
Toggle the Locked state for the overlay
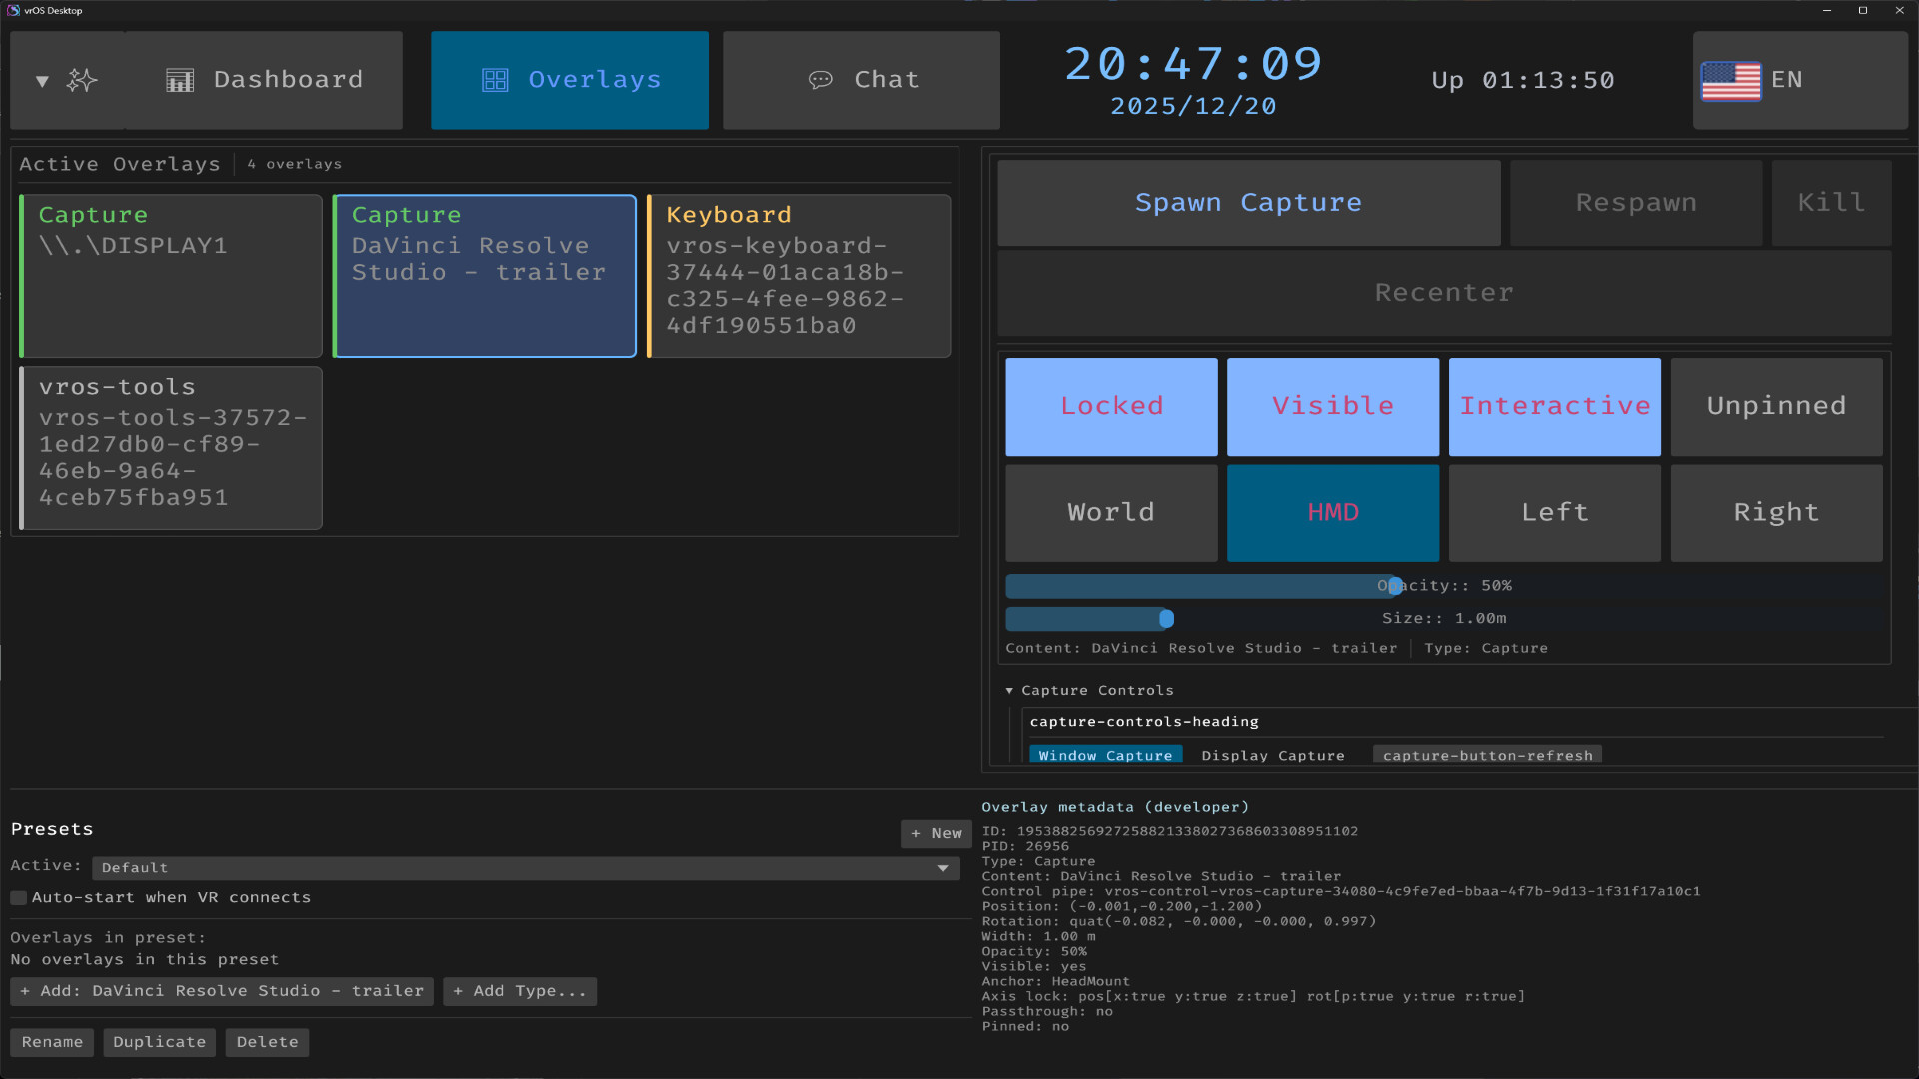coord(1111,406)
